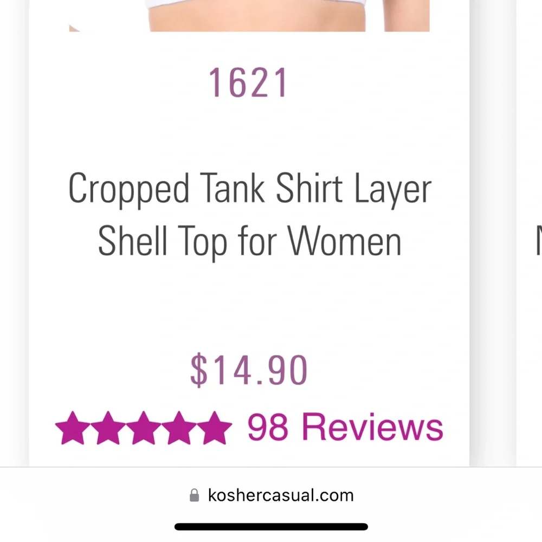This screenshot has height=542, width=542.
Task: Click the truncated "N" title of the next product
Action: [537, 241]
